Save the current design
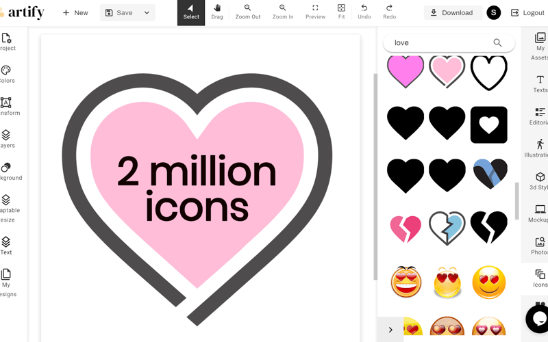The width and height of the screenshot is (548, 342). pos(119,12)
